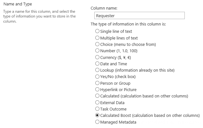This screenshot has height=128, width=203.
Task: Select the Single line of text option
Action: click(97, 31)
